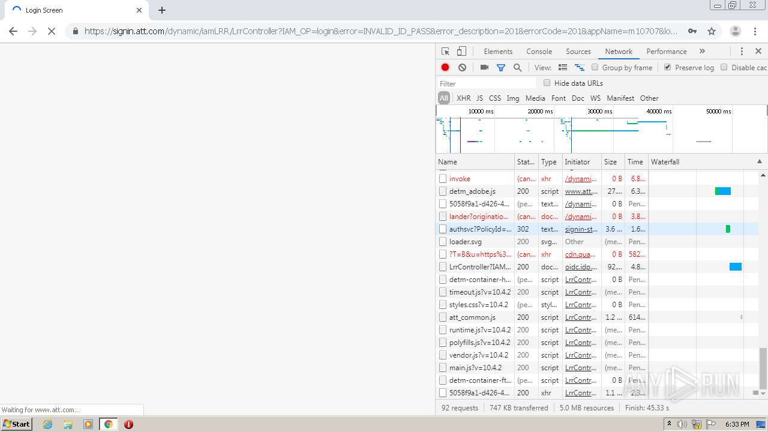This screenshot has width=768, height=432.
Task: Open the Chrome main menu
Action: (x=755, y=31)
